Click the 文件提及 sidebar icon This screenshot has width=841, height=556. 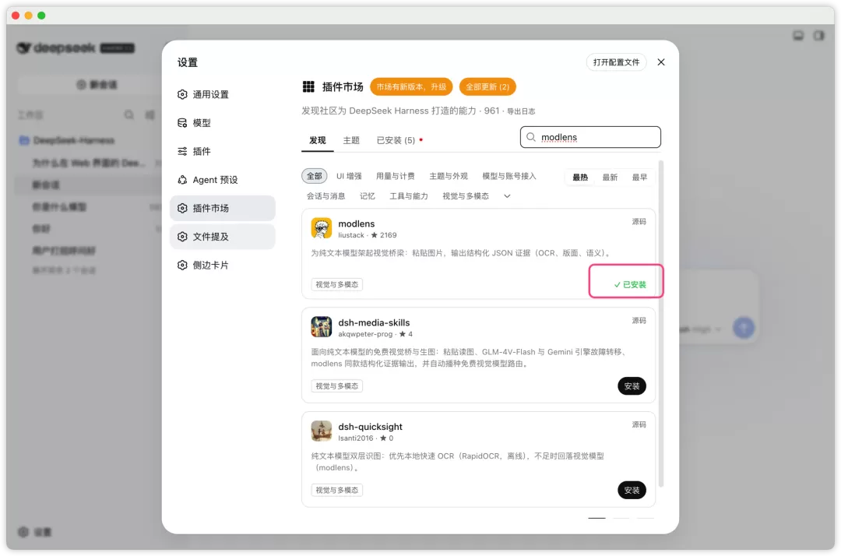(x=182, y=237)
